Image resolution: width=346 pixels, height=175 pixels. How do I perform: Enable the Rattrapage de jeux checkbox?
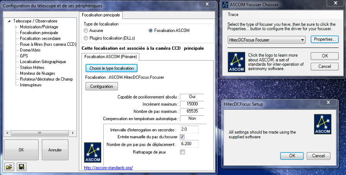(182, 152)
